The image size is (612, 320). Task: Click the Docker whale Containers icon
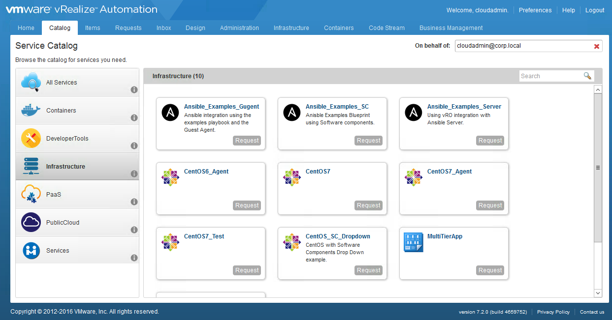point(31,111)
